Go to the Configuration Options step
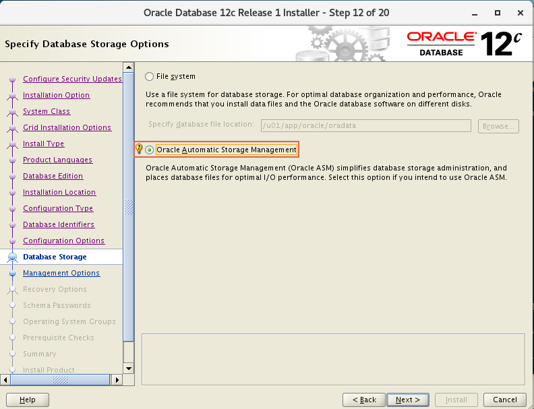This screenshot has height=409, width=534. [63, 241]
